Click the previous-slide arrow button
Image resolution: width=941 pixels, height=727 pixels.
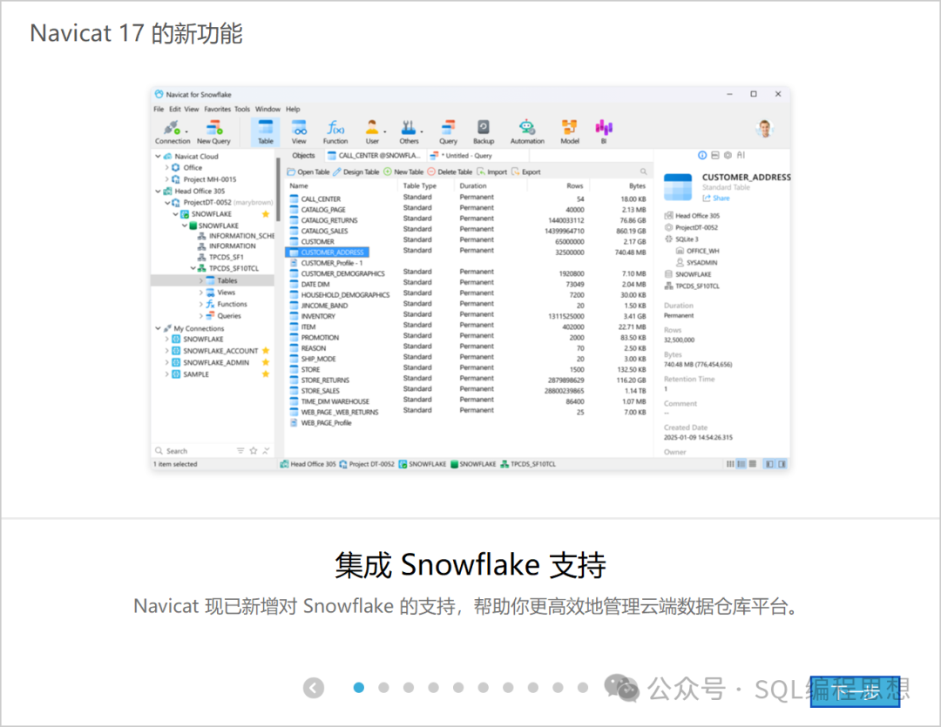coord(314,688)
